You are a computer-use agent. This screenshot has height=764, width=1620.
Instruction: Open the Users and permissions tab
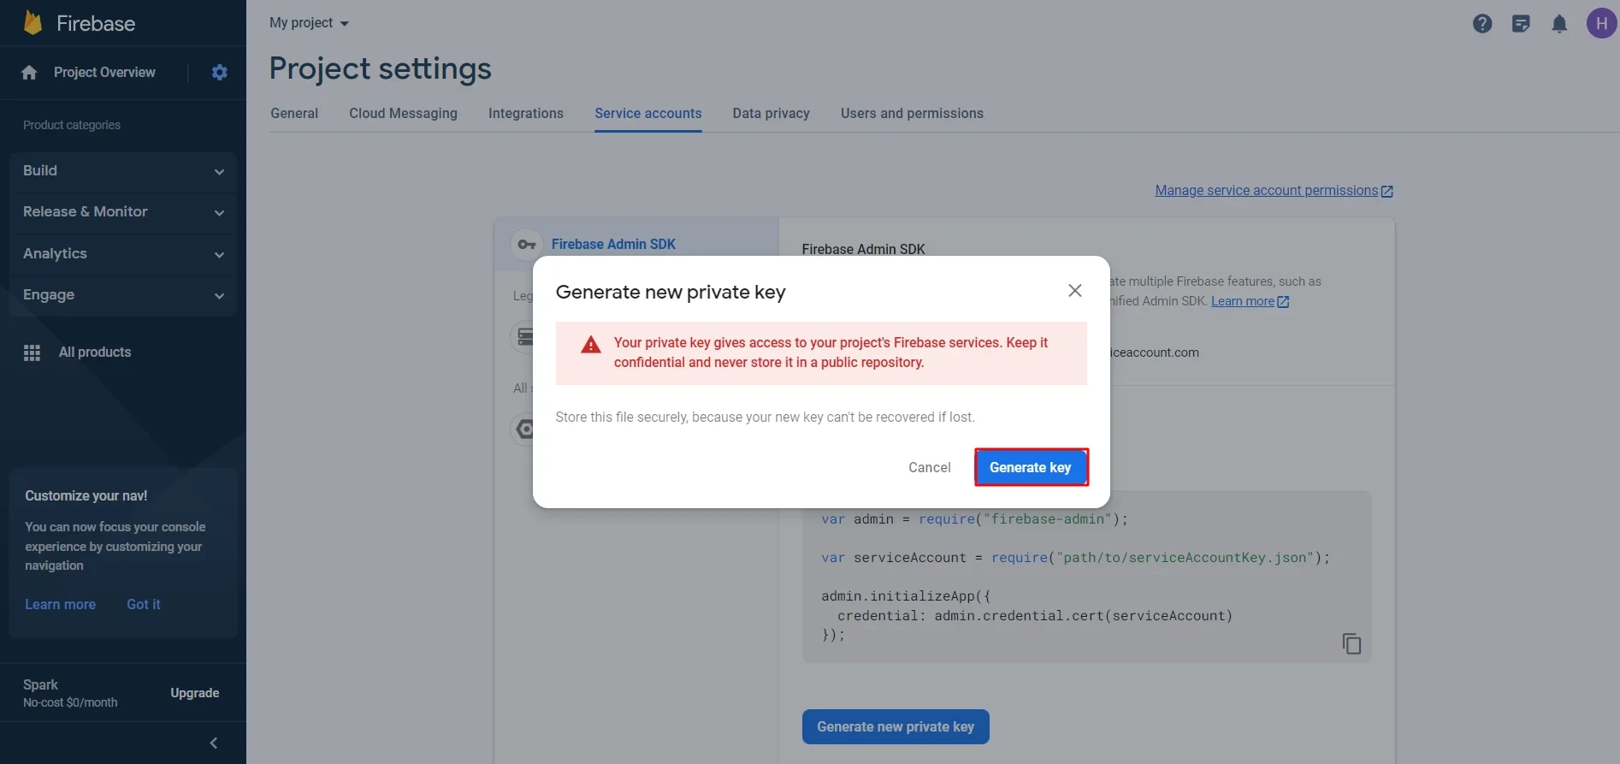[912, 114]
